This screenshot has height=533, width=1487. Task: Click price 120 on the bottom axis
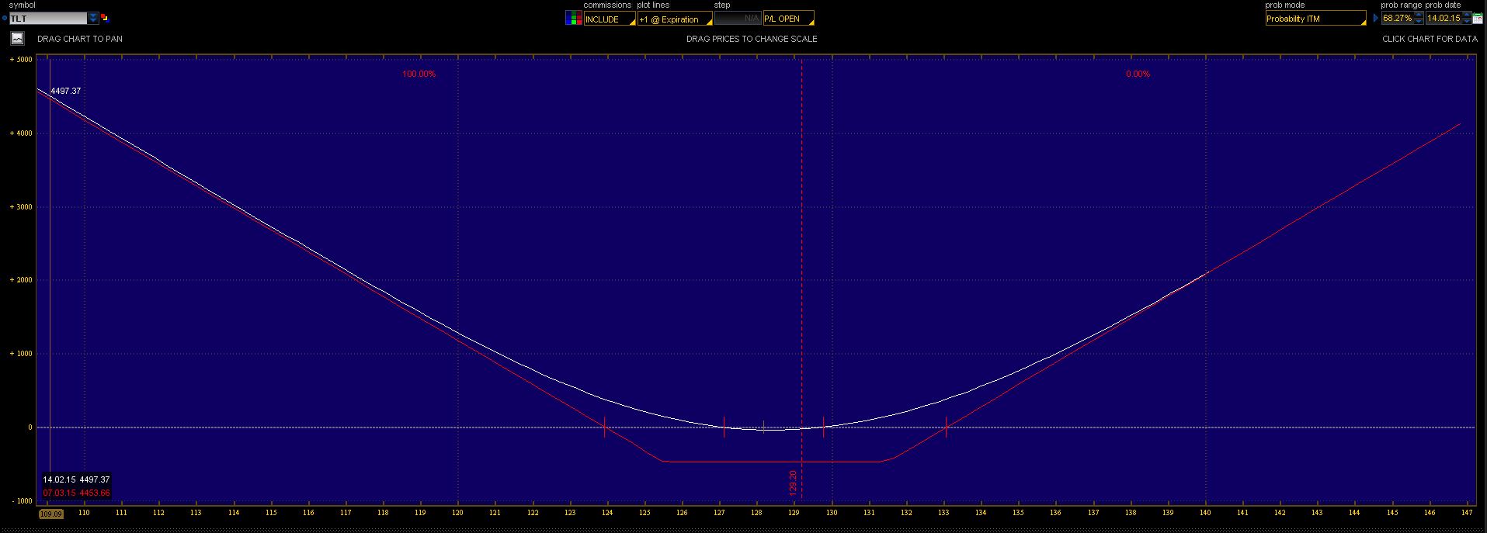coord(457,513)
